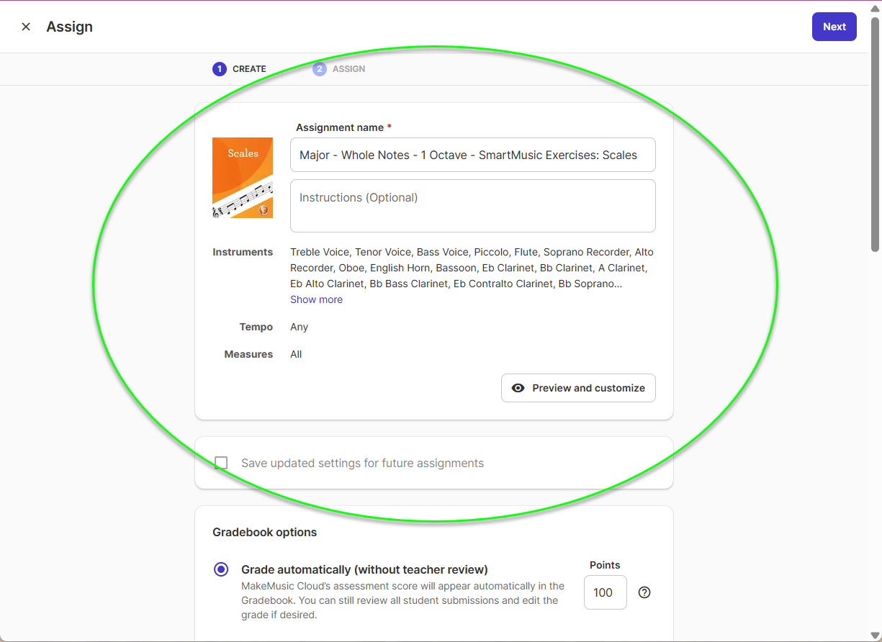Click the scrollbar down arrow

coord(875,635)
